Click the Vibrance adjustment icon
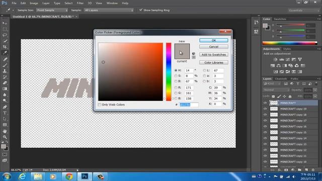The height and width of the screenshot is (181, 322). click(x=300, y=59)
